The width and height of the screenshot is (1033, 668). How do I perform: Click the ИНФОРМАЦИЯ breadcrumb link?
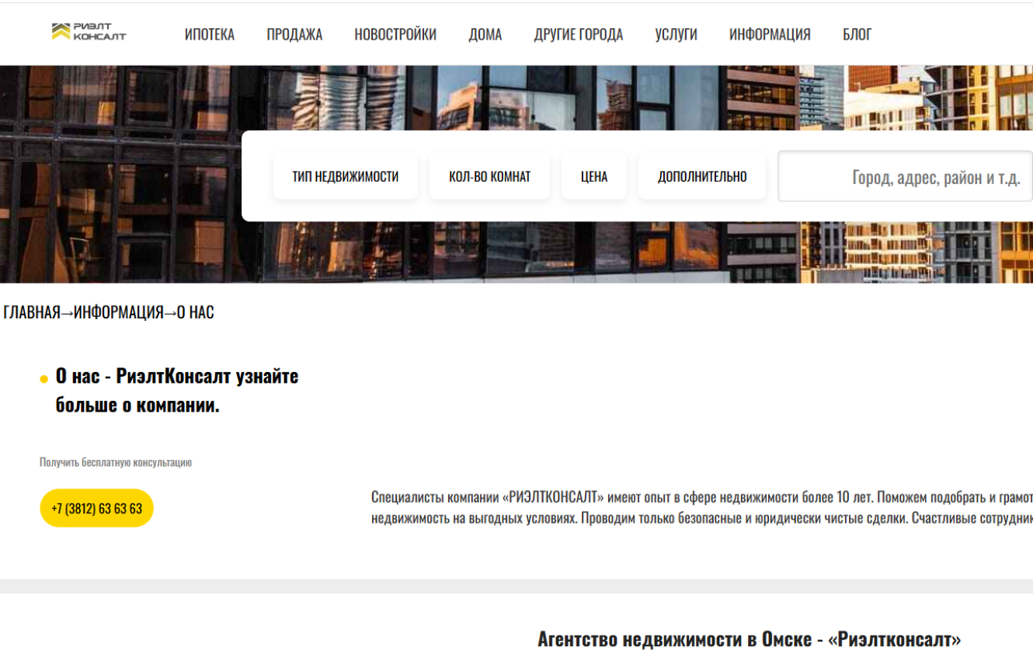click(118, 312)
